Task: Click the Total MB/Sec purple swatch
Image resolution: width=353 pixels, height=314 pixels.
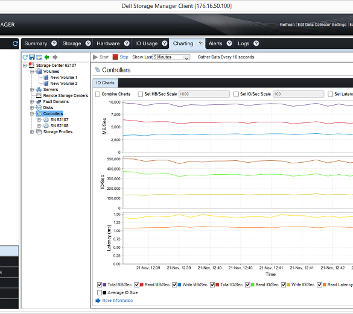Action: (x=104, y=284)
